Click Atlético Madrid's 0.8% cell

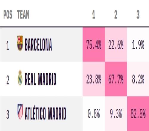(x=94, y=113)
